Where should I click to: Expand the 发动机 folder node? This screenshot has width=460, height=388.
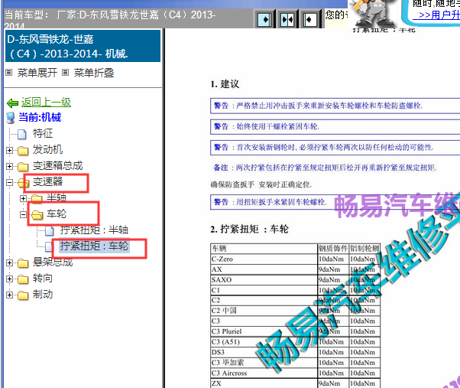(9, 151)
